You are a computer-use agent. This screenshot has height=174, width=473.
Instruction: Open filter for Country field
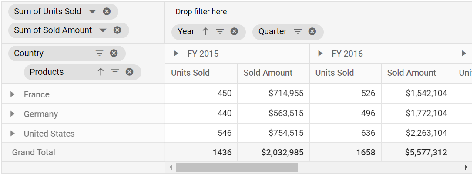99,54
